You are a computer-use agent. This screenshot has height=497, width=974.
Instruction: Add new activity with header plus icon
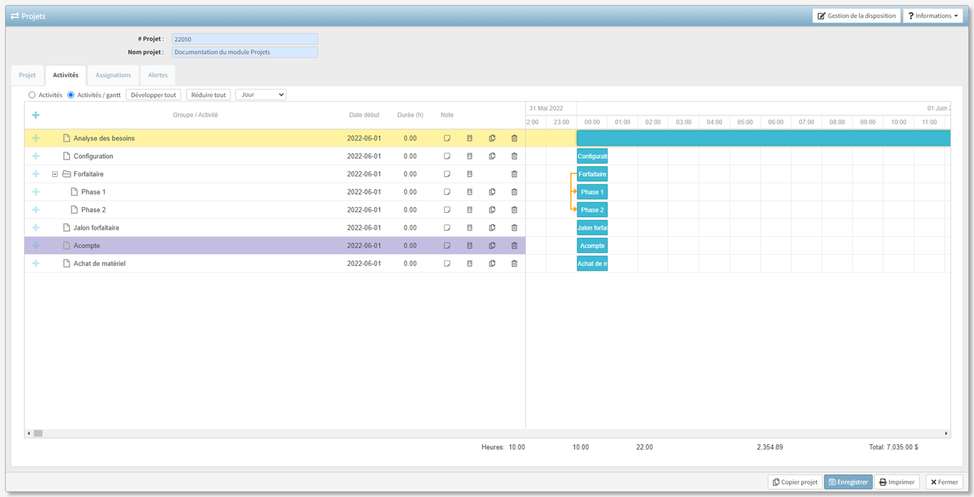(x=36, y=115)
